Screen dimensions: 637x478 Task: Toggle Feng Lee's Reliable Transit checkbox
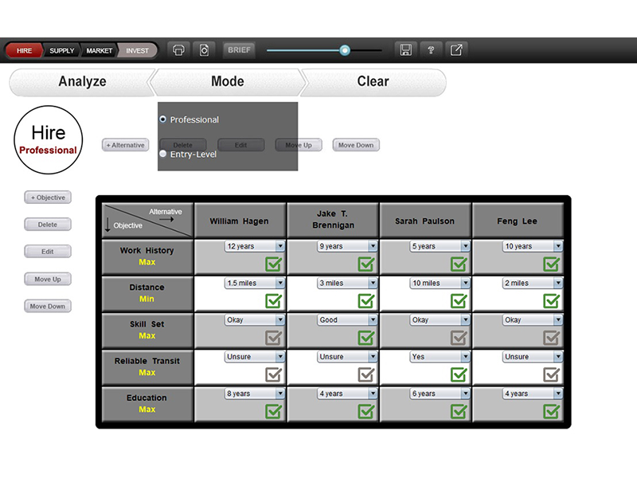tap(551, 374)
